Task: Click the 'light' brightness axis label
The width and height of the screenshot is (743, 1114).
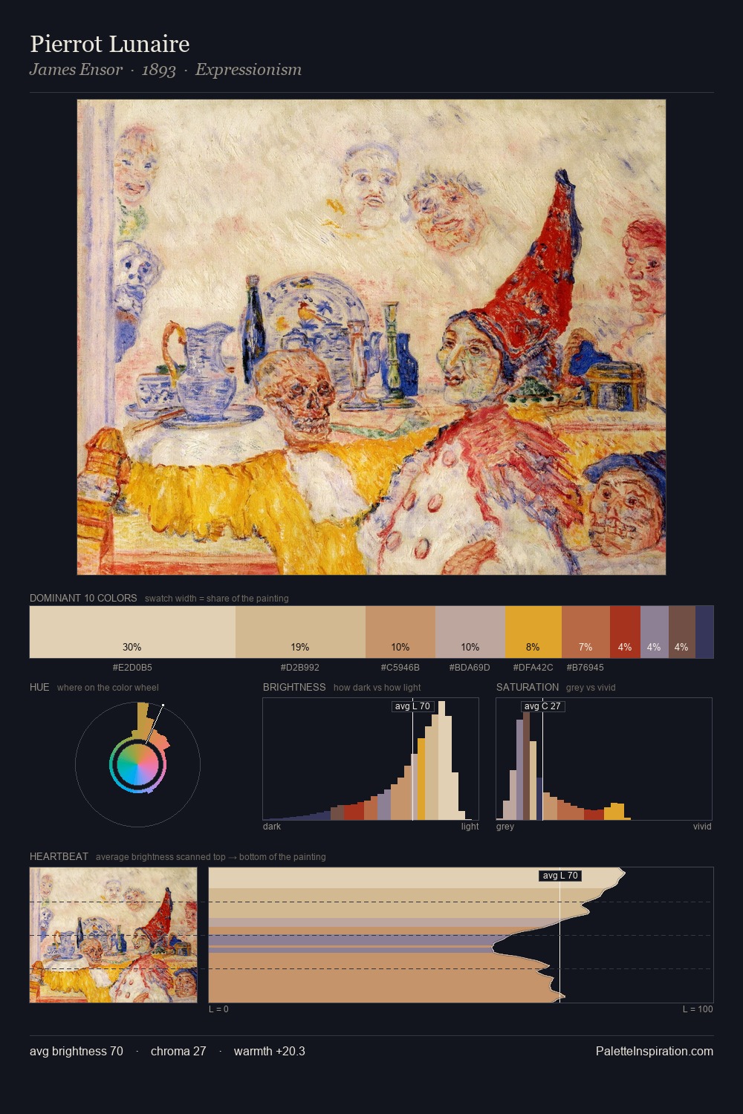Action: point(470,827)
